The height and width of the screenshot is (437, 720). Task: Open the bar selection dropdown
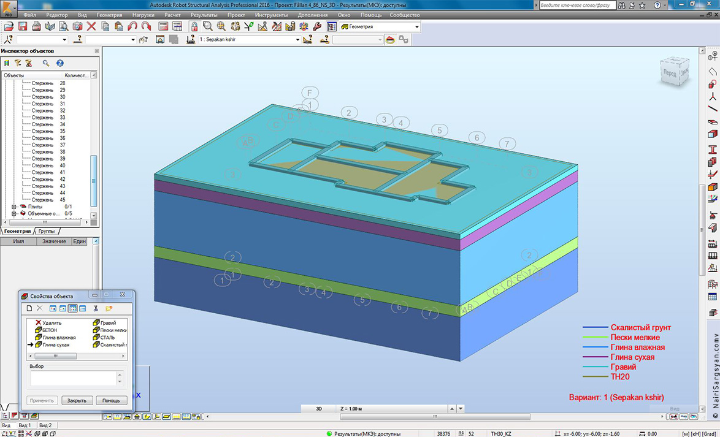(133, 40)
